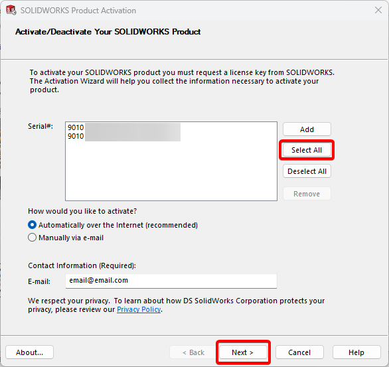Proceed with the Next > button
This screenshot has height=367, width=389.
click(x=243, y=352)
